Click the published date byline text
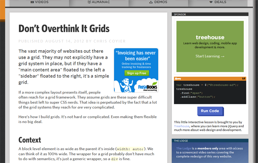Screen dimensions: 258x163 [72, 41]
